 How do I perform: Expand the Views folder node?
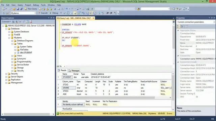(12, 56)
